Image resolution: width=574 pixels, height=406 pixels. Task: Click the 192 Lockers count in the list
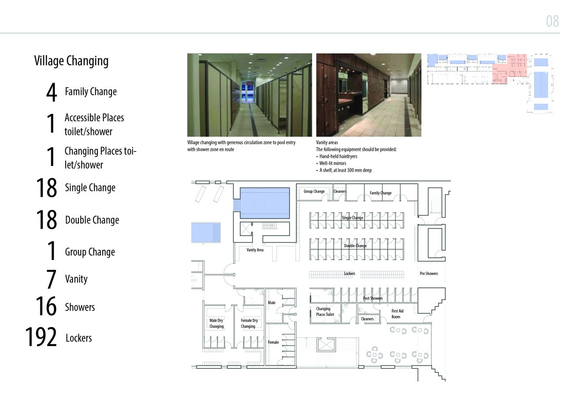(x=58, y=337)
